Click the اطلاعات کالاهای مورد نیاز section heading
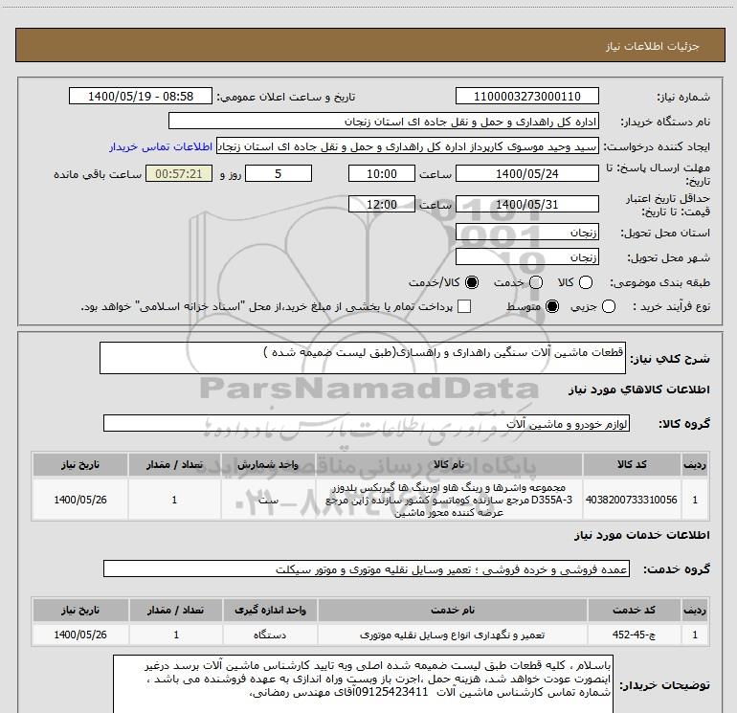 638,390
